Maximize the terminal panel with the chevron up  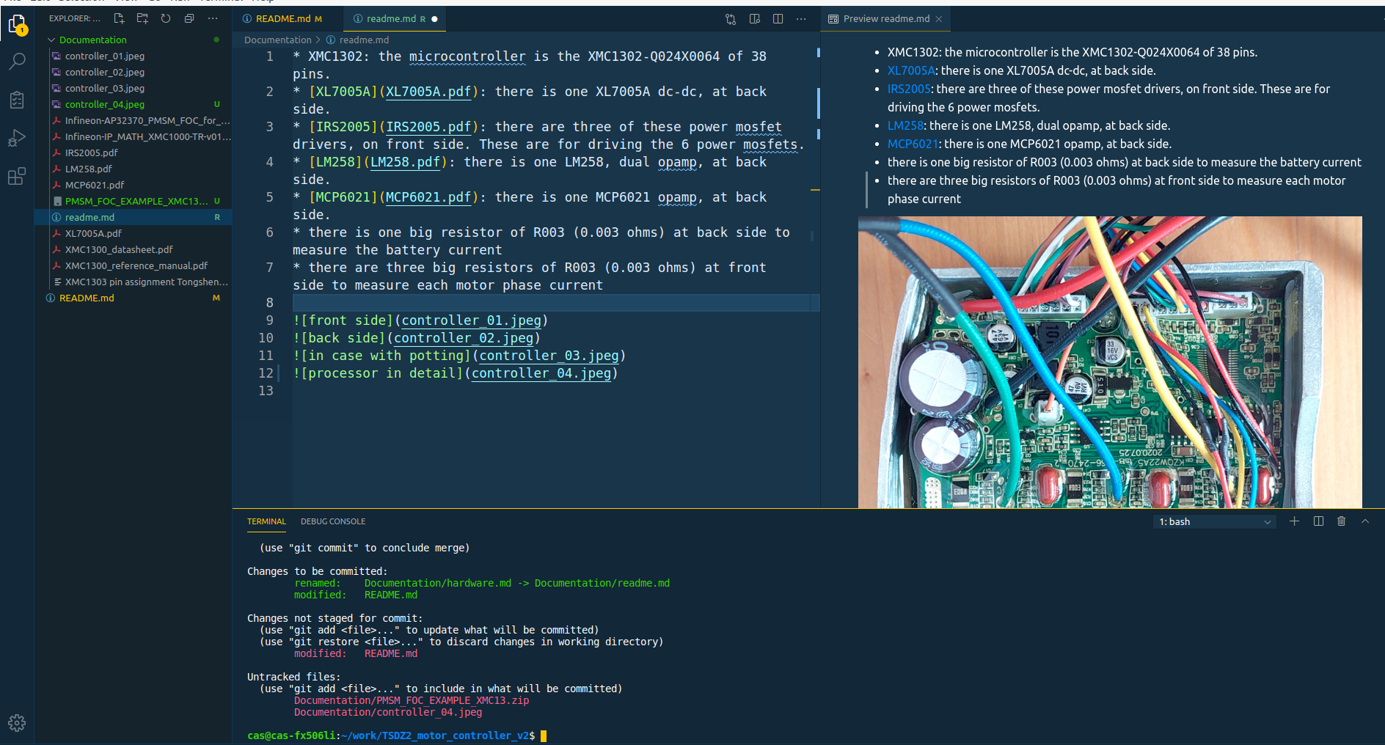(x=1365, y=521)
